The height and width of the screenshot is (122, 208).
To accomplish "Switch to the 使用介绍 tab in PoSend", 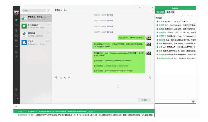I will 170,12.
